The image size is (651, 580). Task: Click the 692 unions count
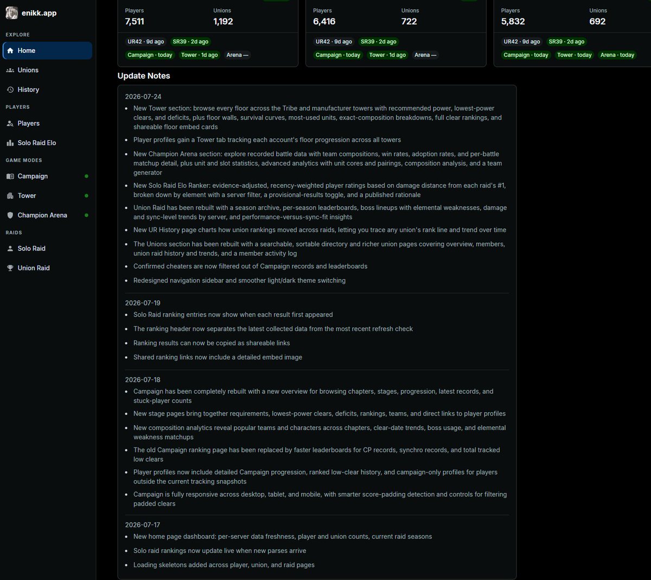(x=597, y=22)
